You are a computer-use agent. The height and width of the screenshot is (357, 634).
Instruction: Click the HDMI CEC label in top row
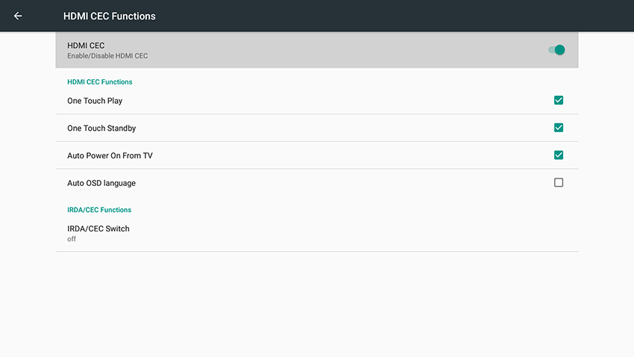86,46
